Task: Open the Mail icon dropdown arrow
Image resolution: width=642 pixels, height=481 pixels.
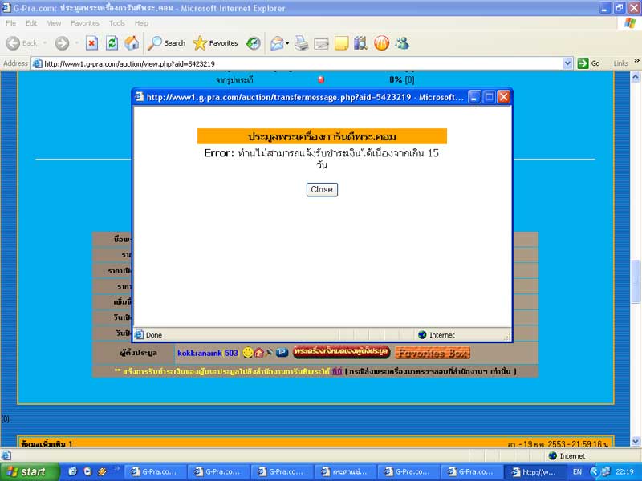Action: click(x=287, y=43)
